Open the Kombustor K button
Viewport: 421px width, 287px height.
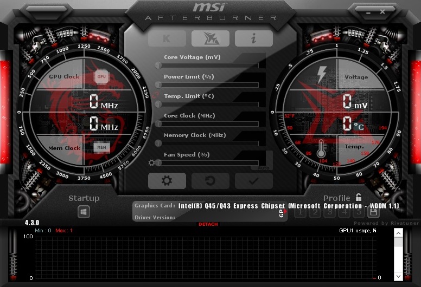point(167,38)
